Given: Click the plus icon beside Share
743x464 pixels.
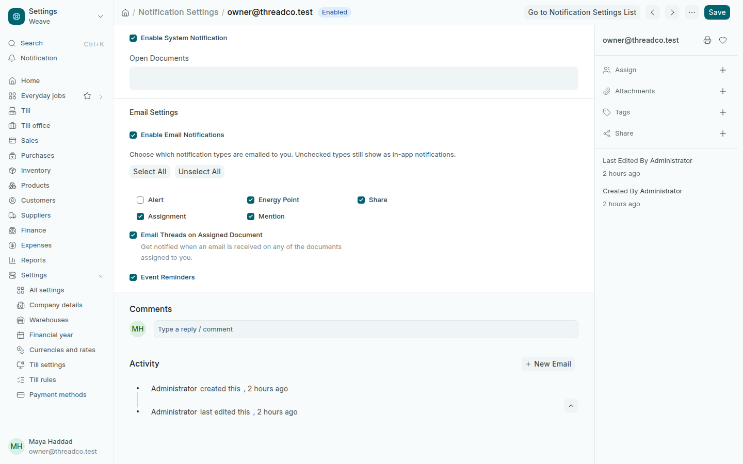Looking at the screenshot, I should pos(723,134).
